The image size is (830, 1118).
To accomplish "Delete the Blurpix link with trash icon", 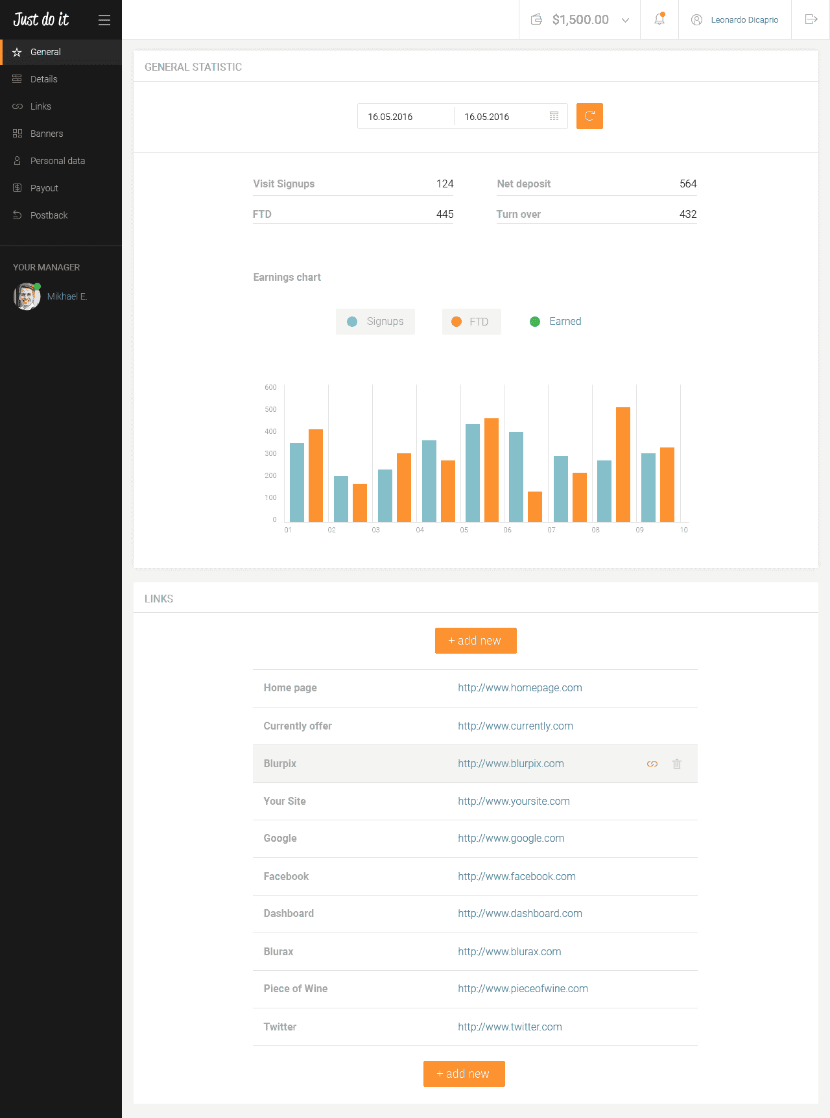I will click(677, 764).
